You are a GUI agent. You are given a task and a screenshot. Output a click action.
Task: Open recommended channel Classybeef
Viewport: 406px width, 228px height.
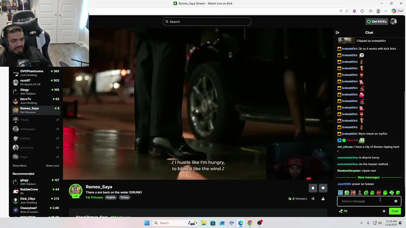point(36,210)
